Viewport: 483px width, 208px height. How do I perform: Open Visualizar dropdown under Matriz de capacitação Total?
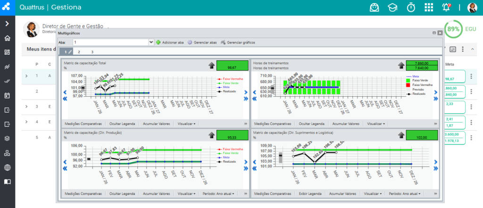187,124
